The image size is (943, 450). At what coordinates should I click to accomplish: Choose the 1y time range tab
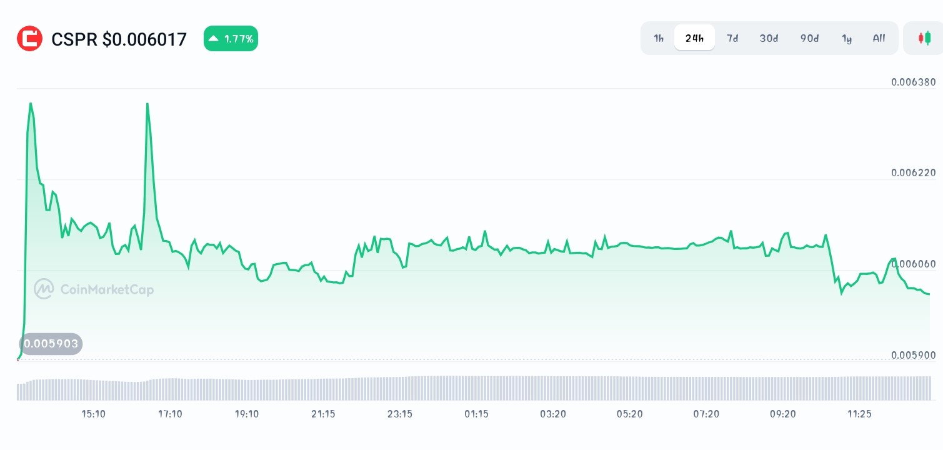847,38
